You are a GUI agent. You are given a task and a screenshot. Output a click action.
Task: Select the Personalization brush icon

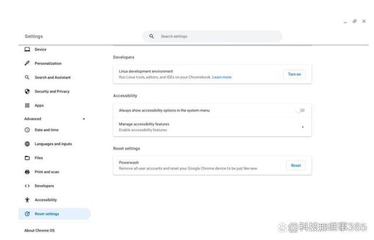[x=27, y=63]
